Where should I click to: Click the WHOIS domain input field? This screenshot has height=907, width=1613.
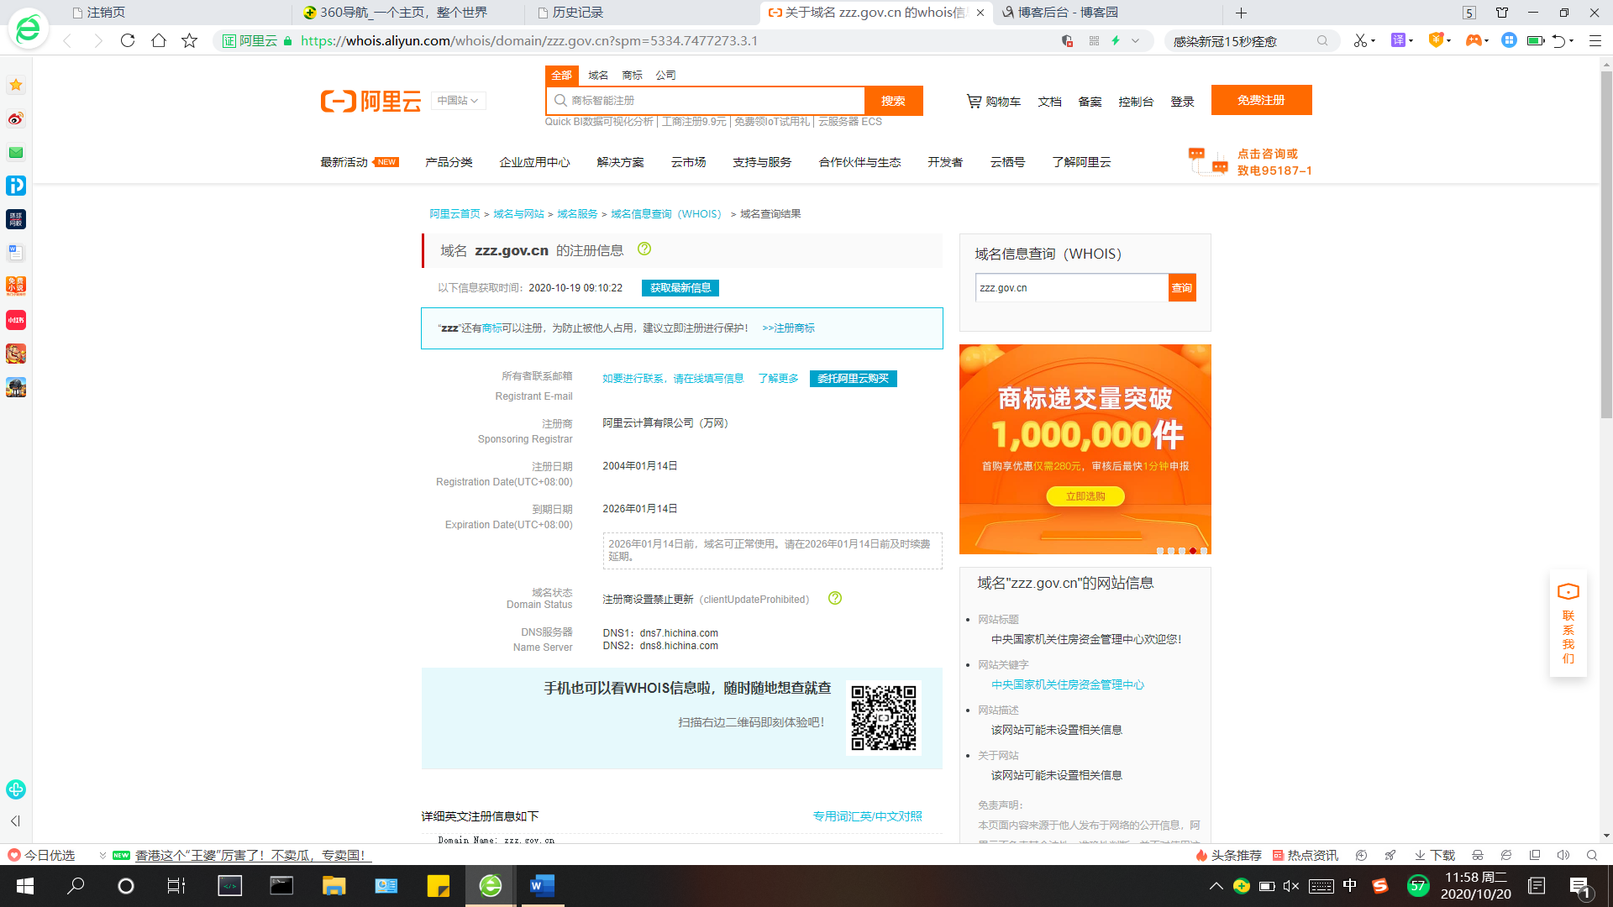coord(1071,288)
